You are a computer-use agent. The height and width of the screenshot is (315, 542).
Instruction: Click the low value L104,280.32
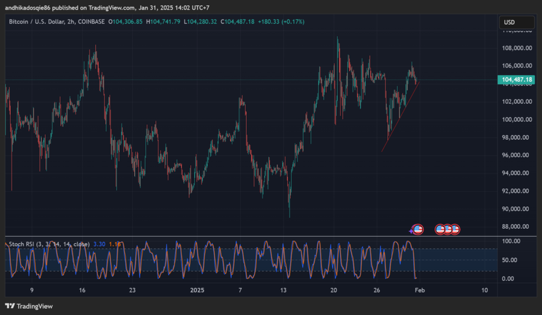tap(201, 22)
